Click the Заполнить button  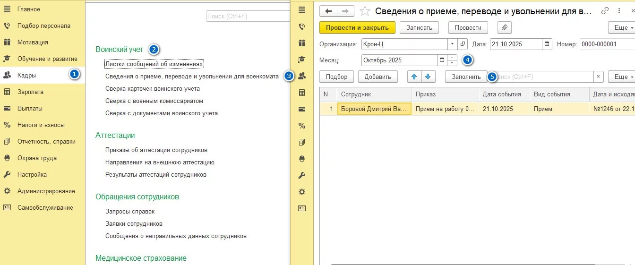coord(466,77)
